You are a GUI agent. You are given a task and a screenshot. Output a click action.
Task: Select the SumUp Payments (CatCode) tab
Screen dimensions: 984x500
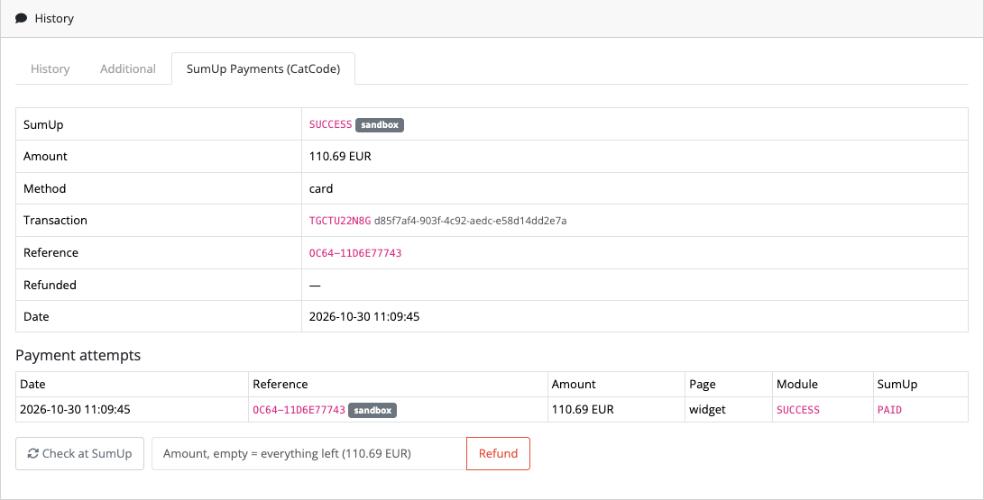[263, 69]
